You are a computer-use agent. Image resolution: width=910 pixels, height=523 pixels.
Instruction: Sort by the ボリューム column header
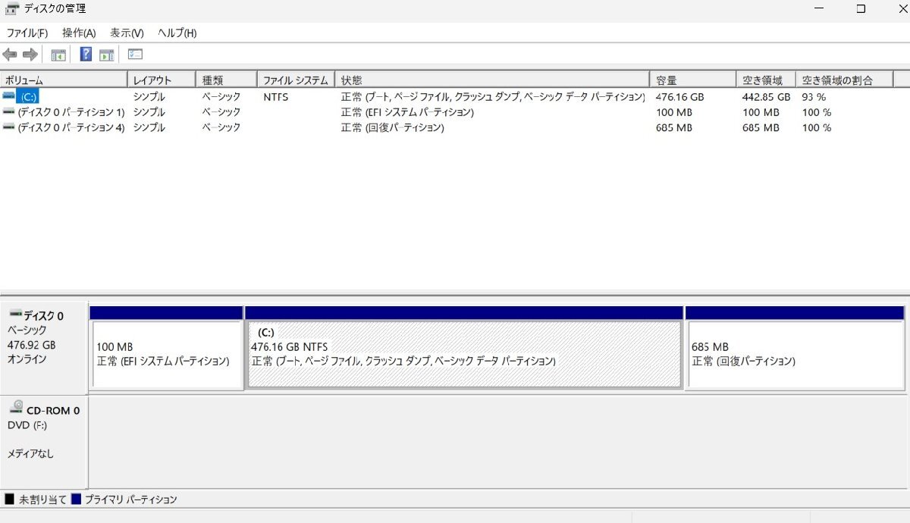(64, 80)
